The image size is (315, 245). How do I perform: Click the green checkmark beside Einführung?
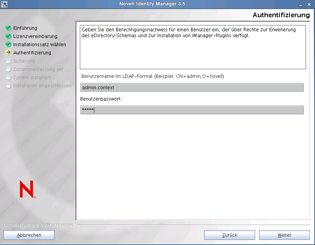pyautogui.click(x=8, y=28)
